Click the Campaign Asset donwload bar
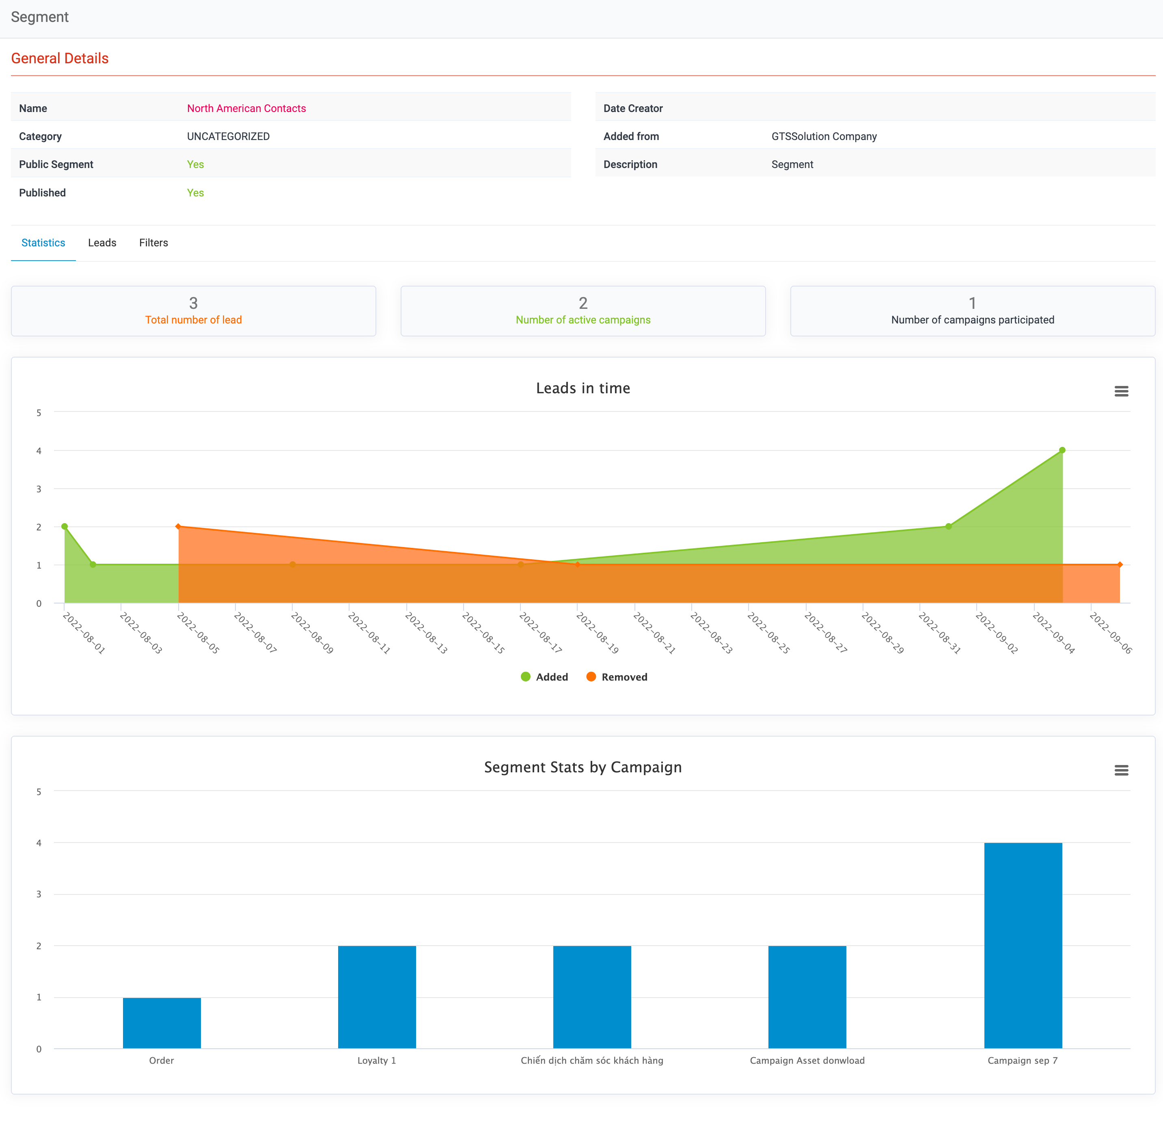This screenshot has width=1163, height=1125. point(807,997)
